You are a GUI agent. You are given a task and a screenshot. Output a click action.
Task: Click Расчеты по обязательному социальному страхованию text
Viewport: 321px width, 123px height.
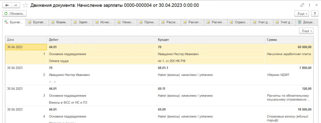tap(288, 98)
